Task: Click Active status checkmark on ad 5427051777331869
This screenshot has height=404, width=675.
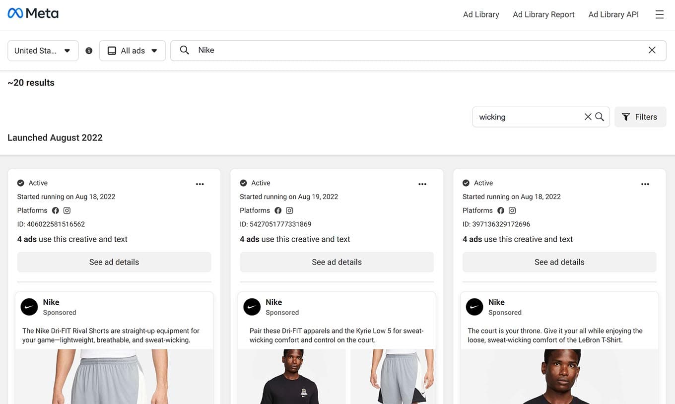Action: pos(243,183)
